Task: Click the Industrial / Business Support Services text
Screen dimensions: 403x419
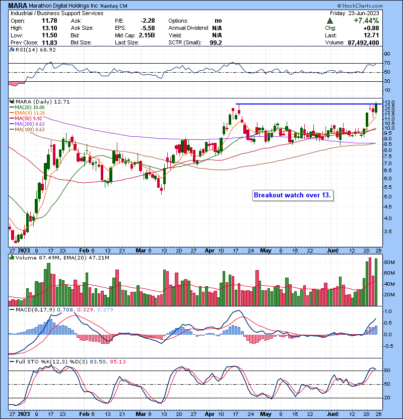Action: tap(57, 13)
